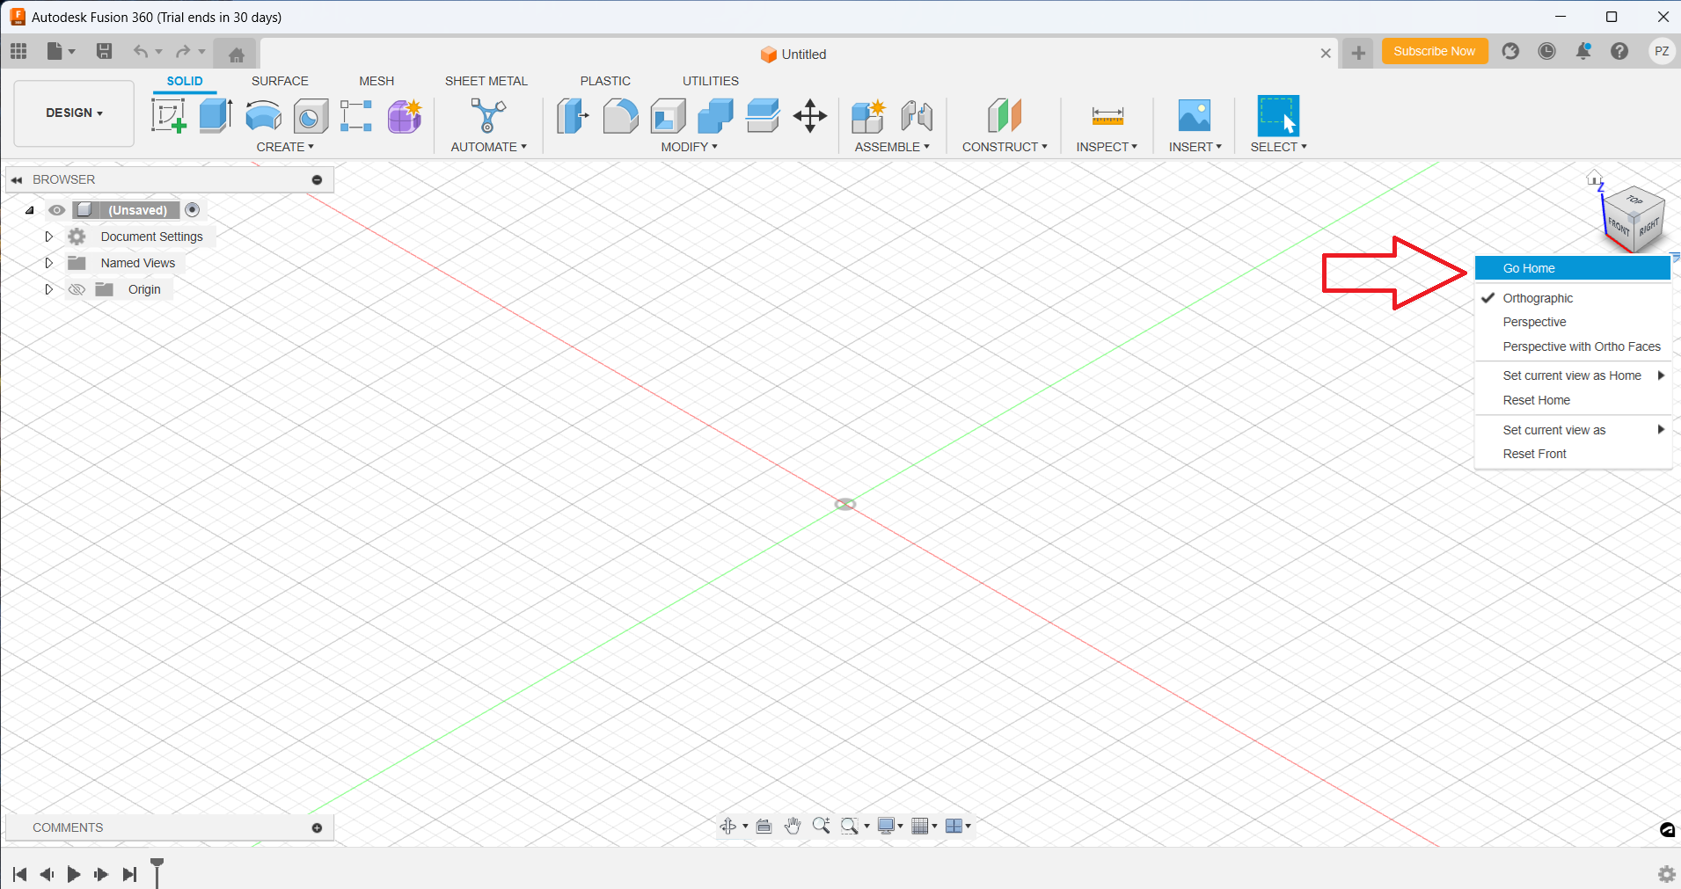The image size is (1681, 889).
Task: Select the Revolve tool icon
Action: pos(263,116)
